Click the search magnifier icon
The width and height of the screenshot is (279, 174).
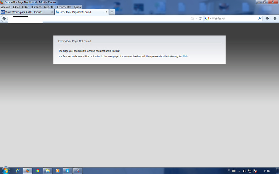[x=260, y=18]
